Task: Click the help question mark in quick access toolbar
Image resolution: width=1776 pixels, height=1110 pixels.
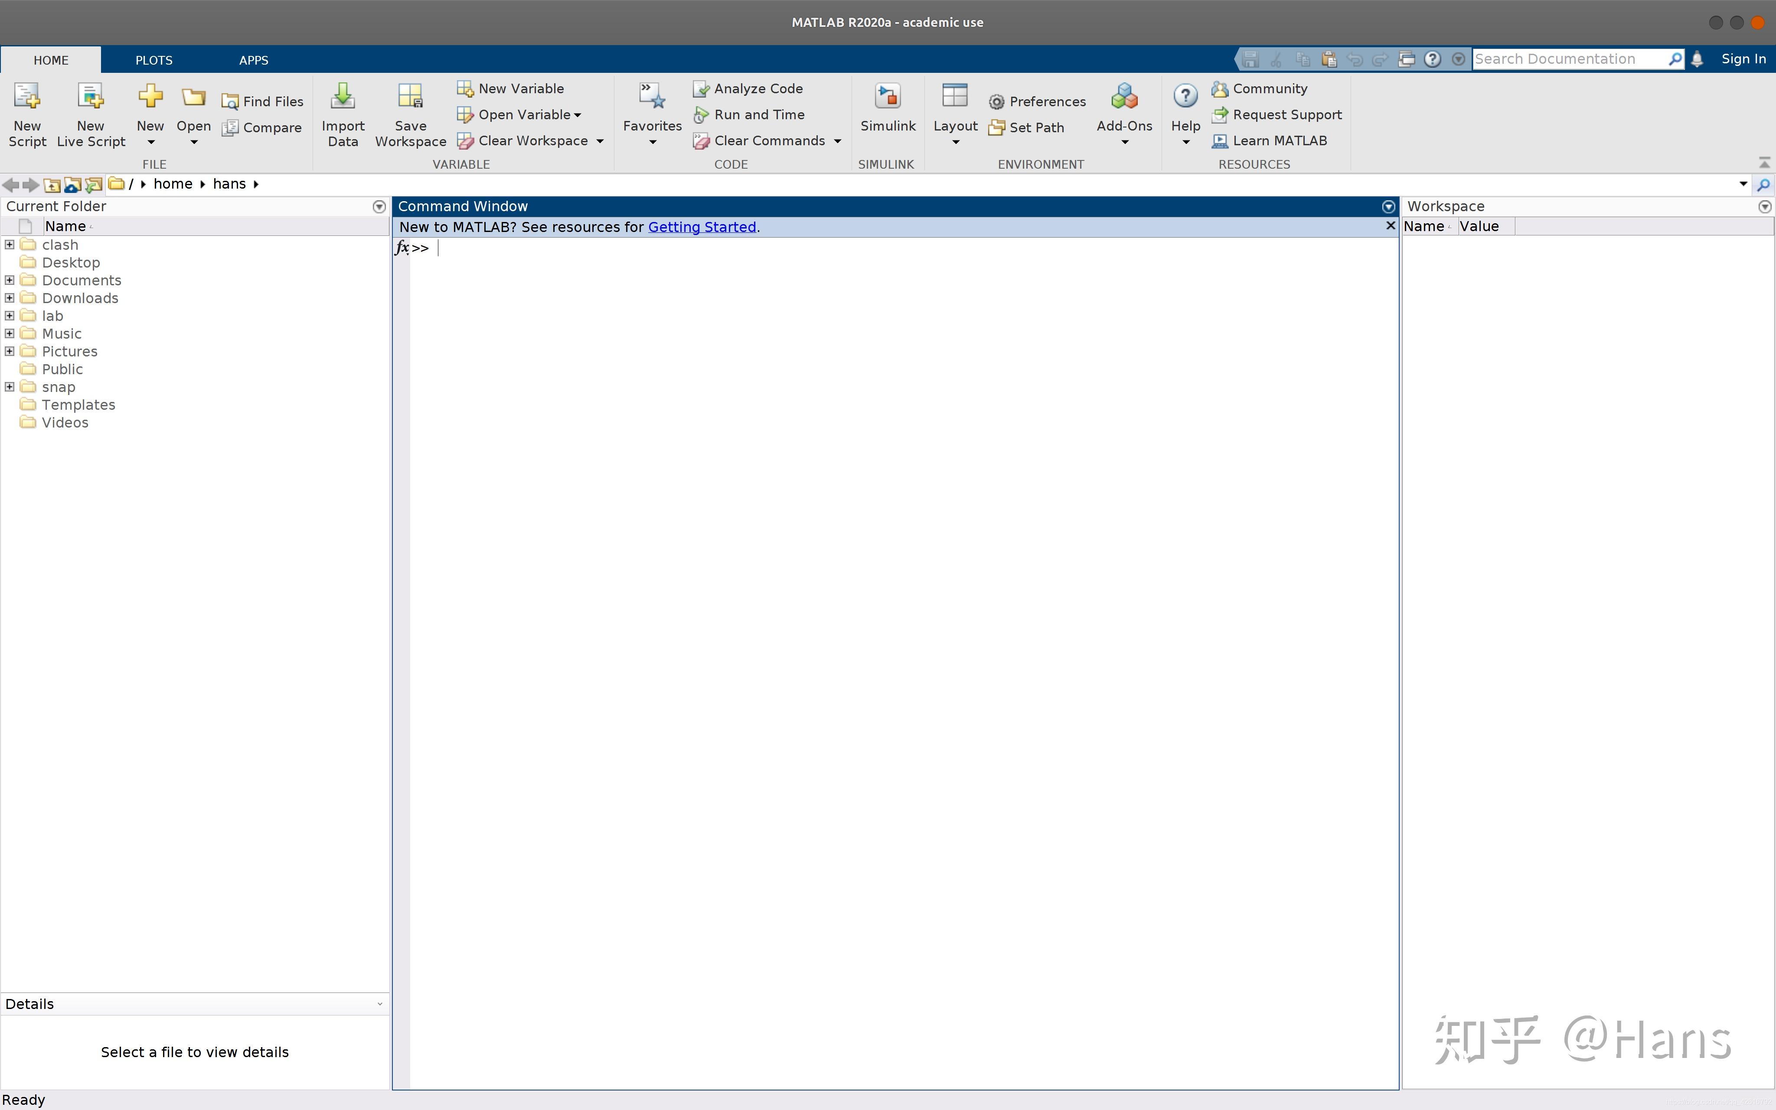Action: [1433, 59]
